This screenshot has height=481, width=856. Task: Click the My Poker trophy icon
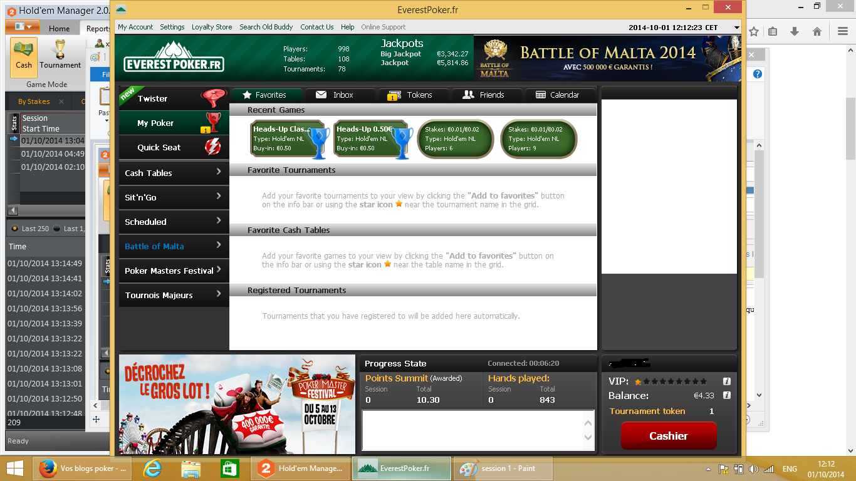coord(213,122)
